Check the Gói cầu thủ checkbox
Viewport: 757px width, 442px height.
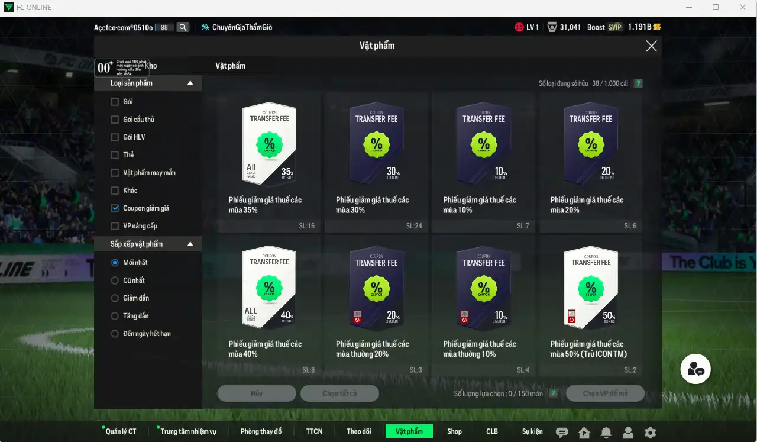pos(115,120)
